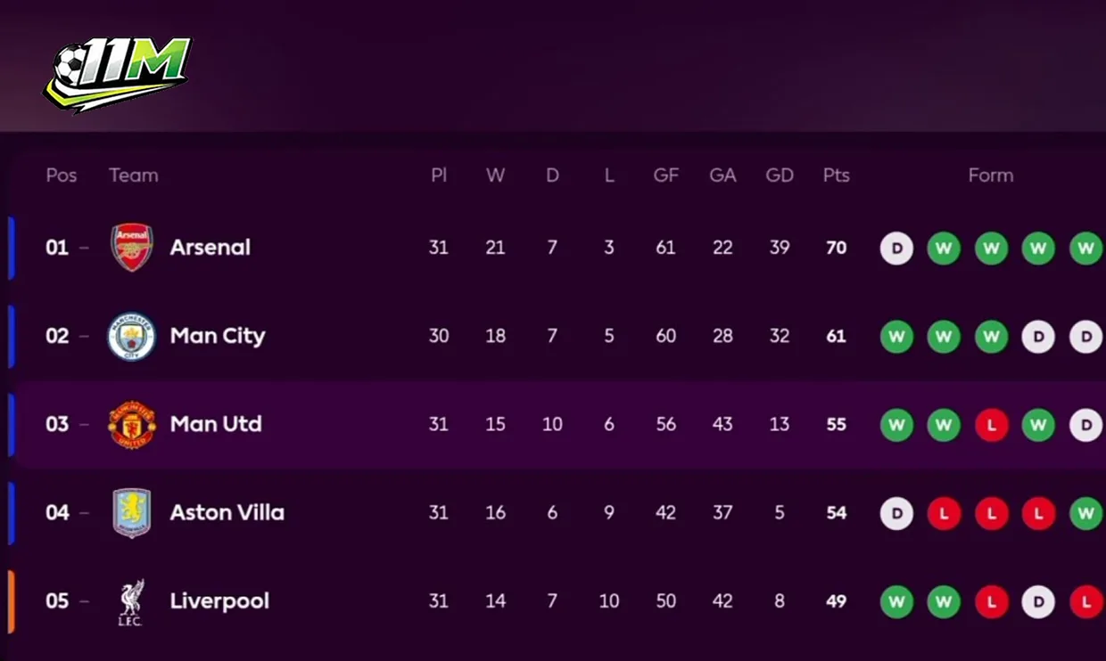Open the Arsenal team name link

coord(210,248)
